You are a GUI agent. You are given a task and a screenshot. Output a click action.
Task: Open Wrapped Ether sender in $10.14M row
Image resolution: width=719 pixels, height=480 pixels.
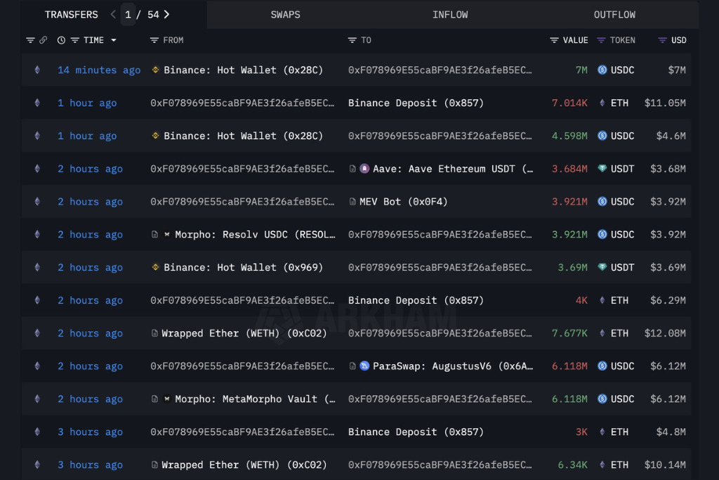pyautogui.click(x=244, y=465)
